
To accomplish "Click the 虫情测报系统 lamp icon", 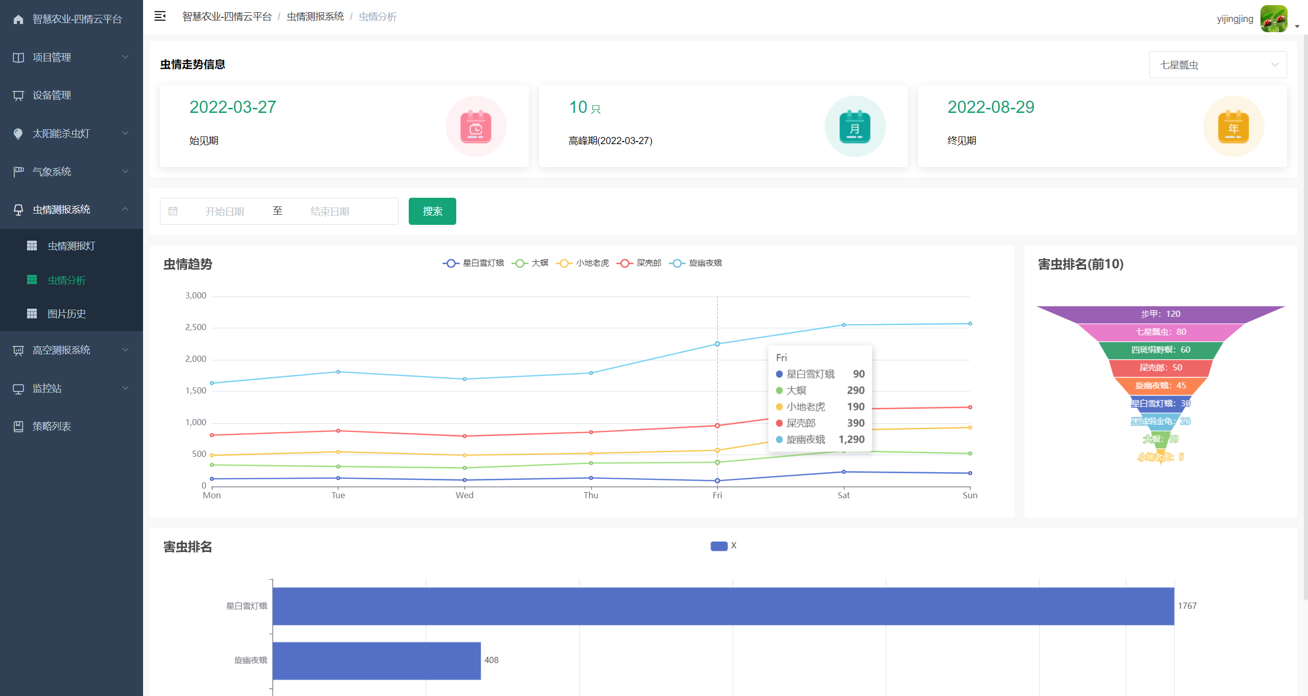I will [18, 210].
